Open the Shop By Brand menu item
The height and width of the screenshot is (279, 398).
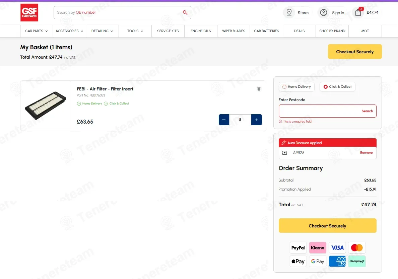coord(332,31)
